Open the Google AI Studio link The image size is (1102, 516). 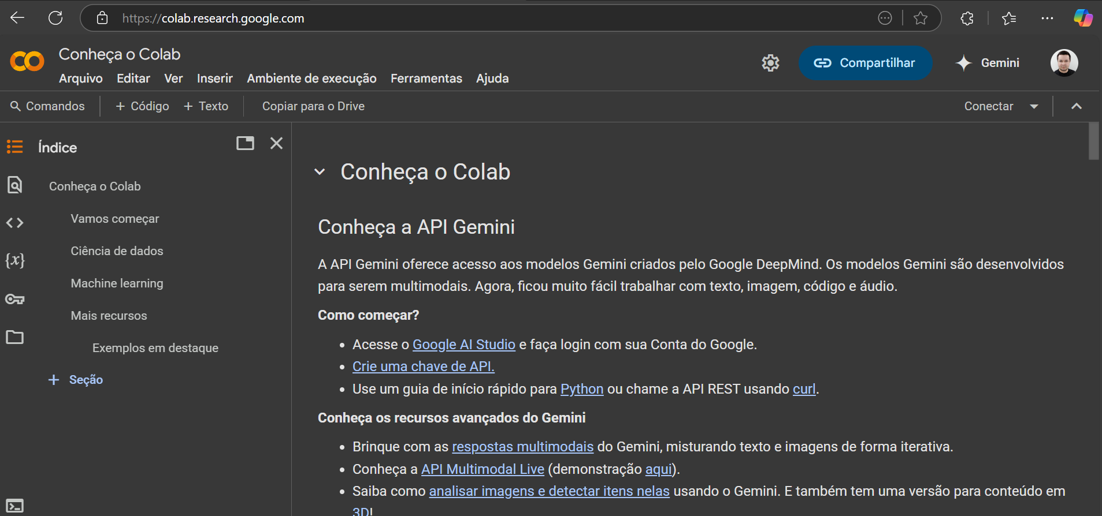pyautogui.click(x=464, y=345)
